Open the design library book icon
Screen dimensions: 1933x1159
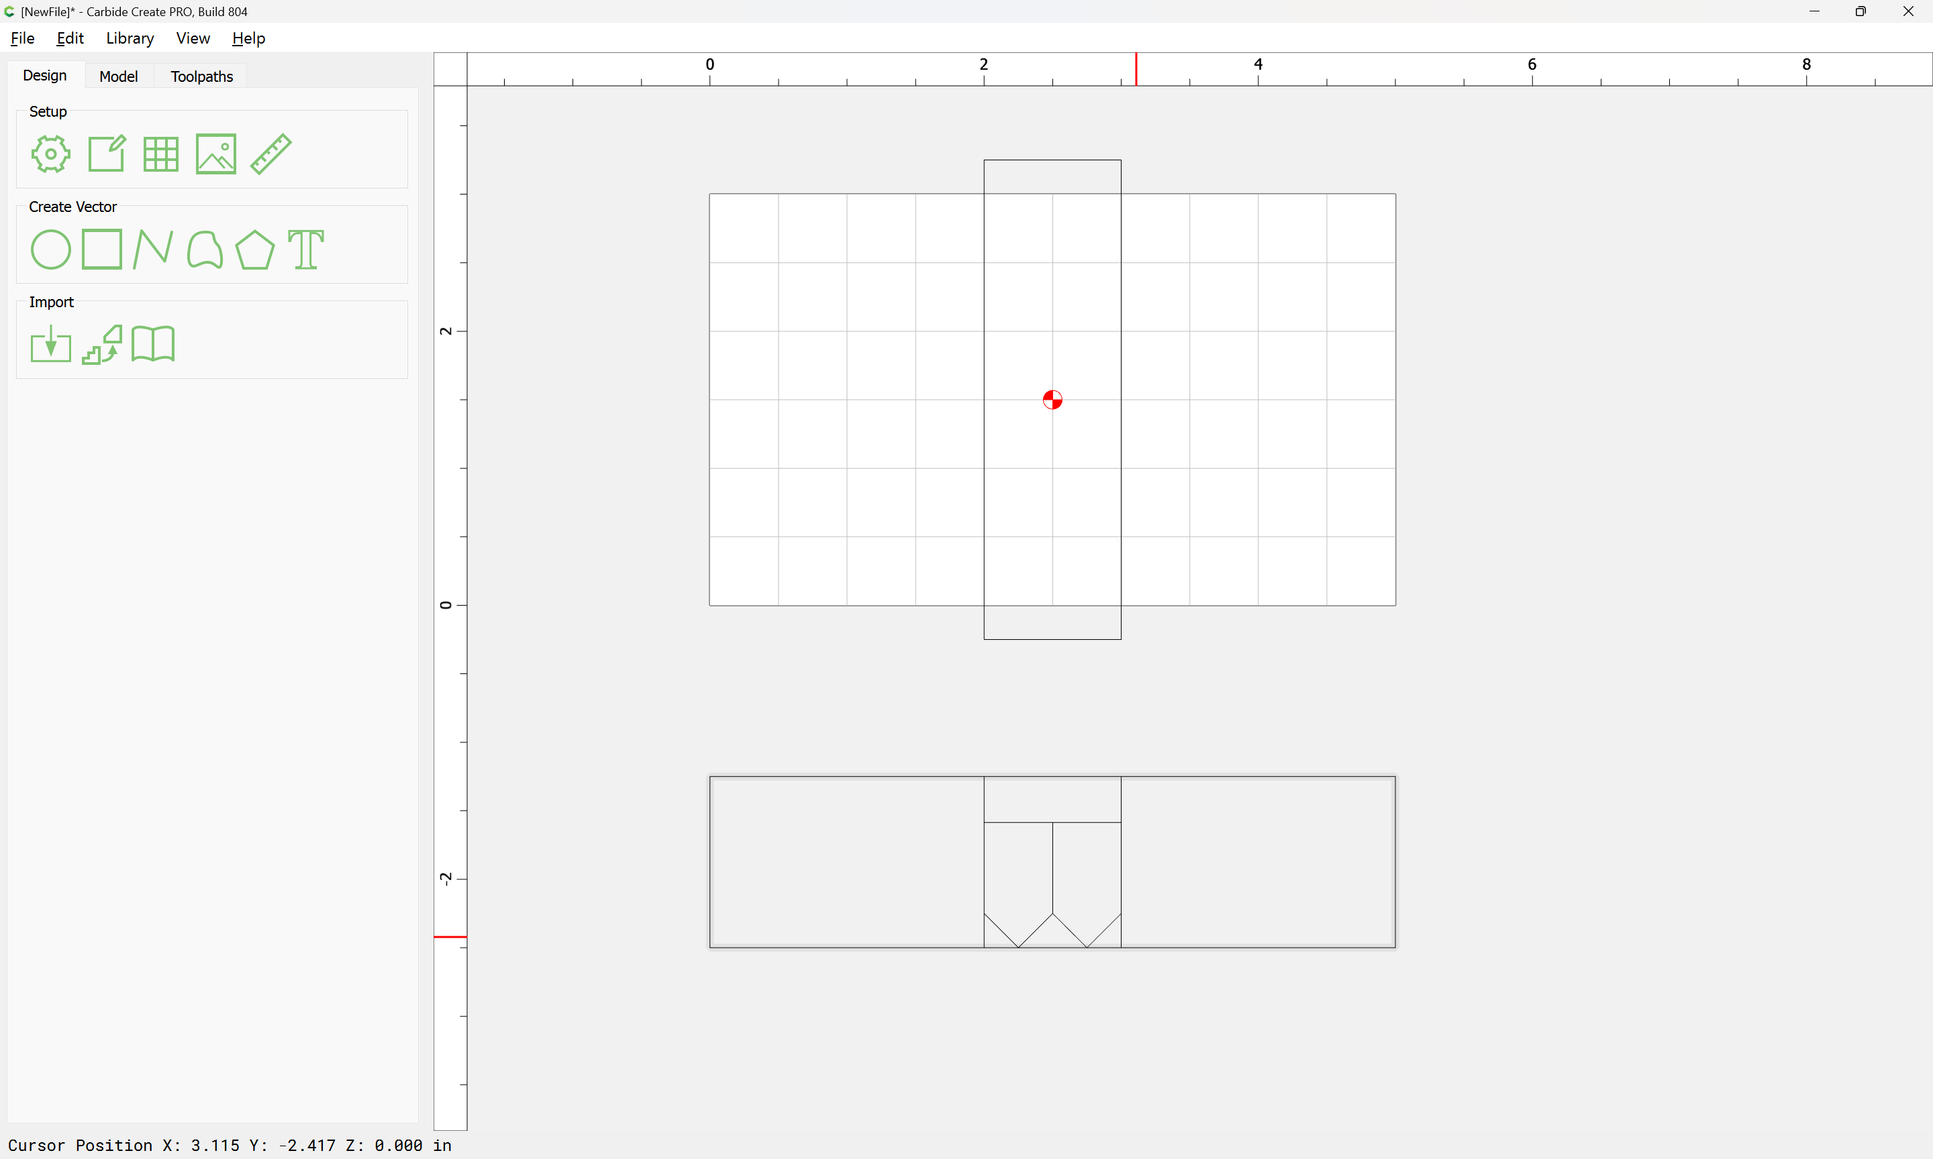click(x=153, y=345)
